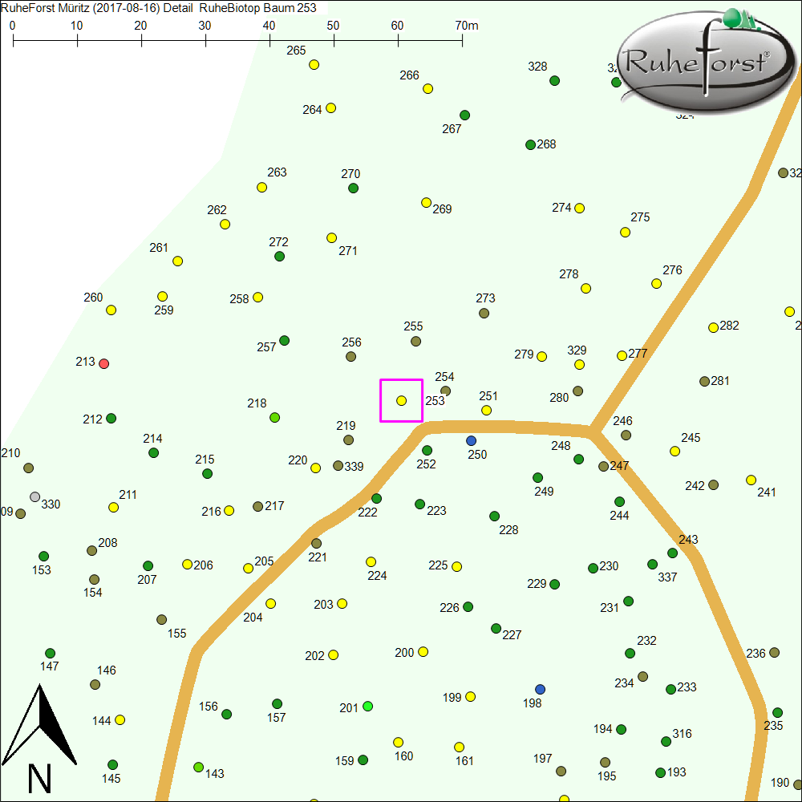This screenshot has height=802, width=802.
Task: Click the olive tree marker 221 on the path
Action: tap(316, 543)
